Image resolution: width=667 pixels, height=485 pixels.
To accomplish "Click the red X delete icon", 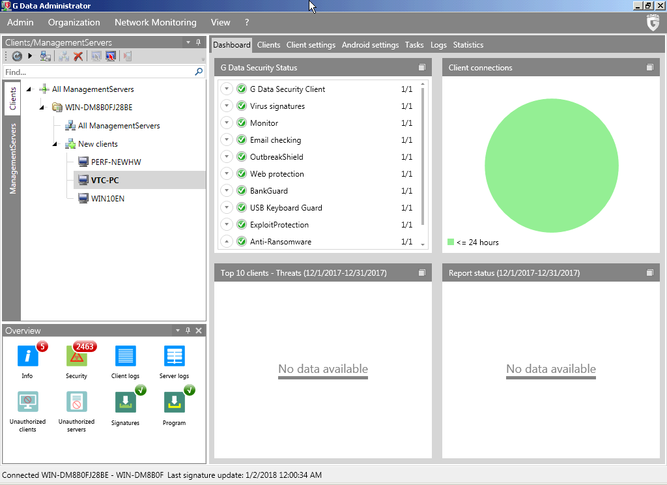I will click(78, 57).
